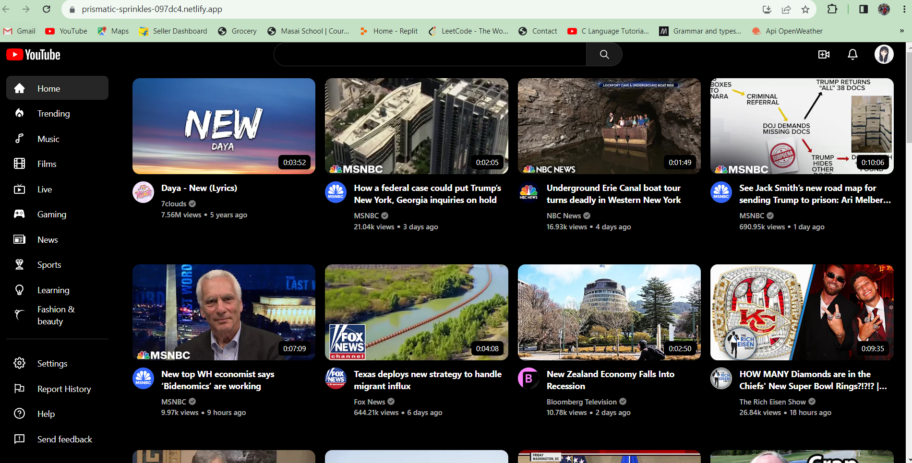Click Send feedback in sidebar

point(64,439)
